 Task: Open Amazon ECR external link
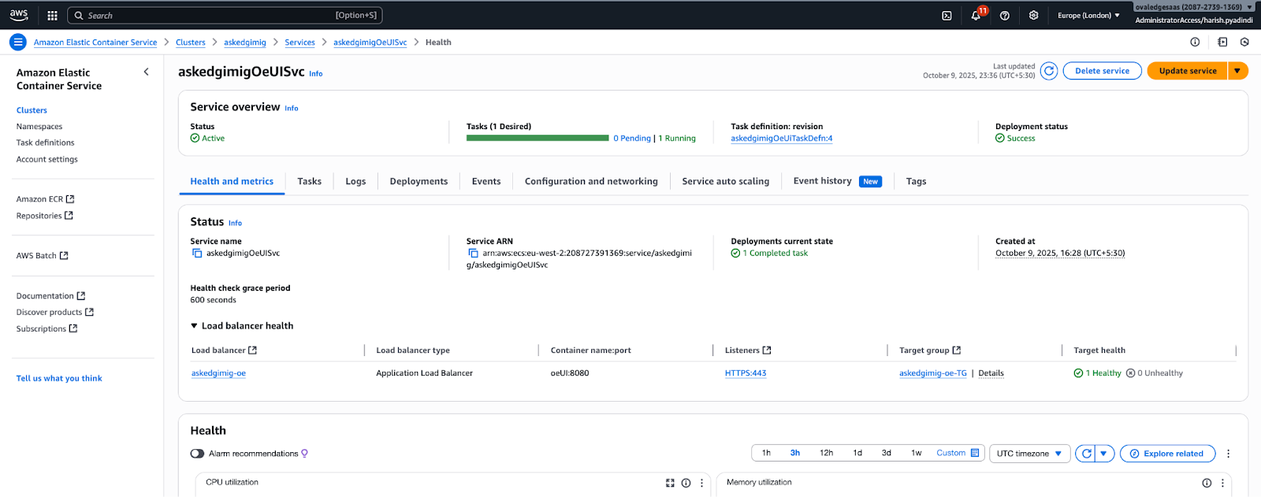pos(45,199)
